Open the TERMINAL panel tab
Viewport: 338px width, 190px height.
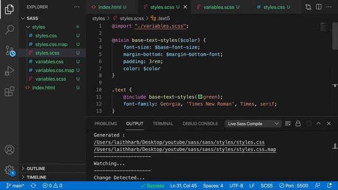[x=163, y=123]
